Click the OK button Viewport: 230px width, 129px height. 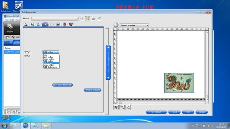[188, 112]
